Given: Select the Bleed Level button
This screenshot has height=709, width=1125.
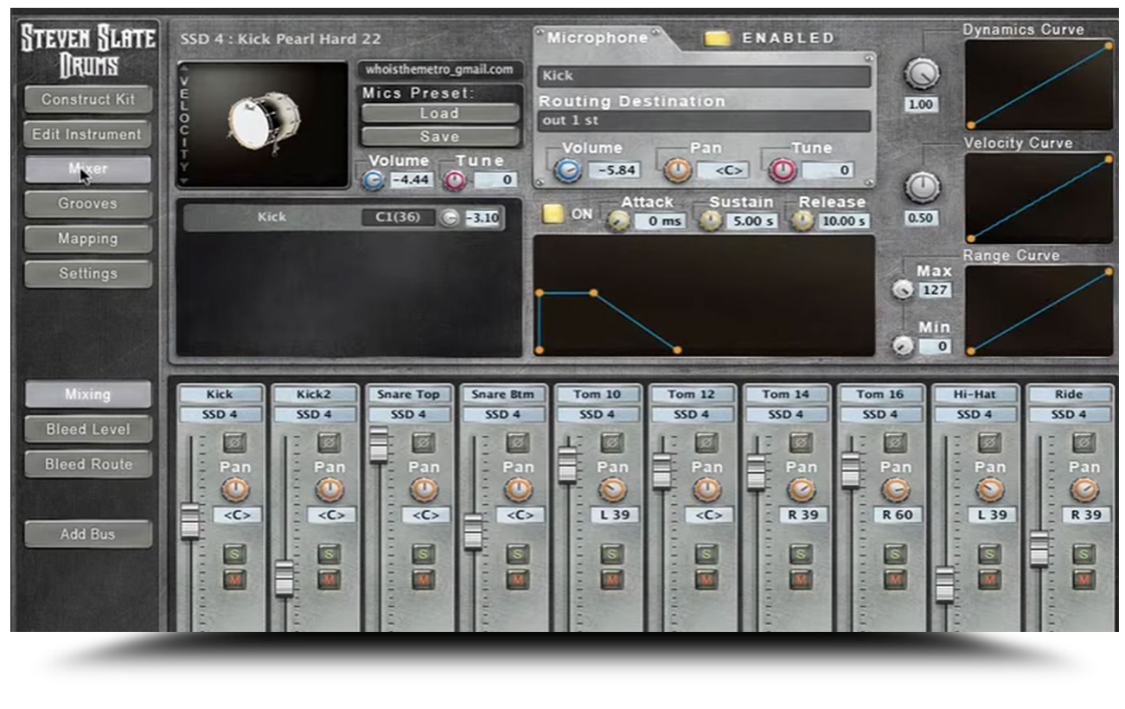Looking at the screenshot, I should [x=88, y=429].
